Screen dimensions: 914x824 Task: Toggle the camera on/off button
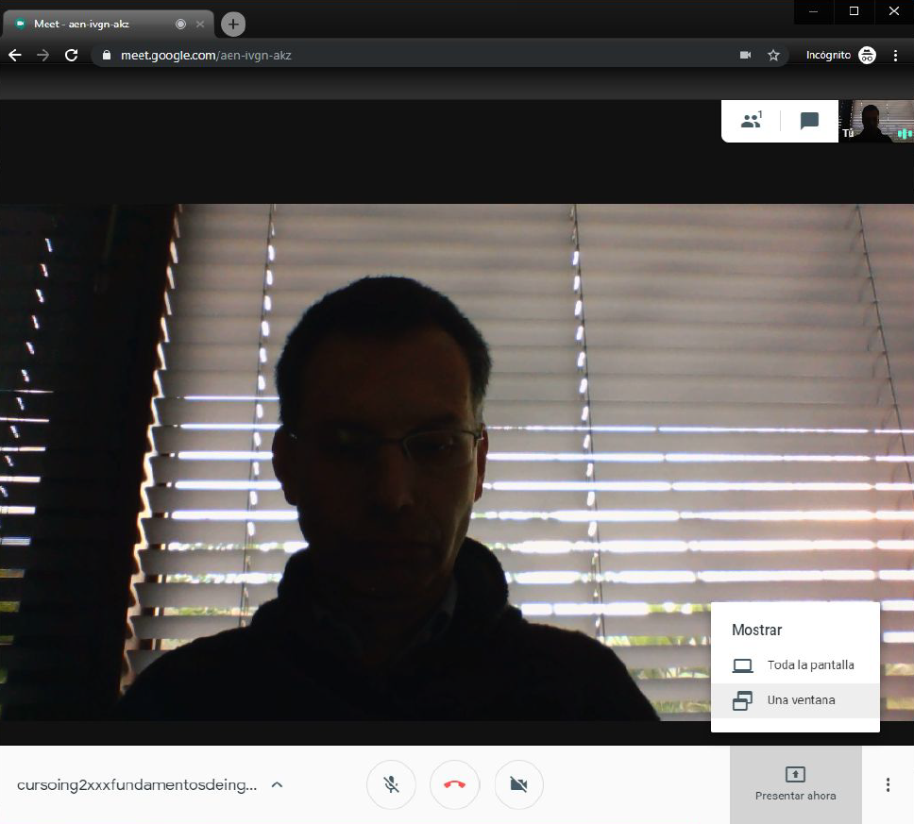[518, 784]
